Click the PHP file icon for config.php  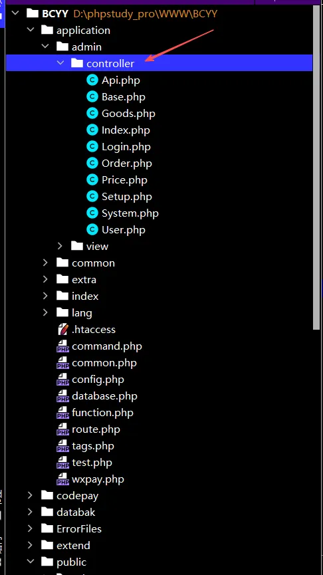62,379
